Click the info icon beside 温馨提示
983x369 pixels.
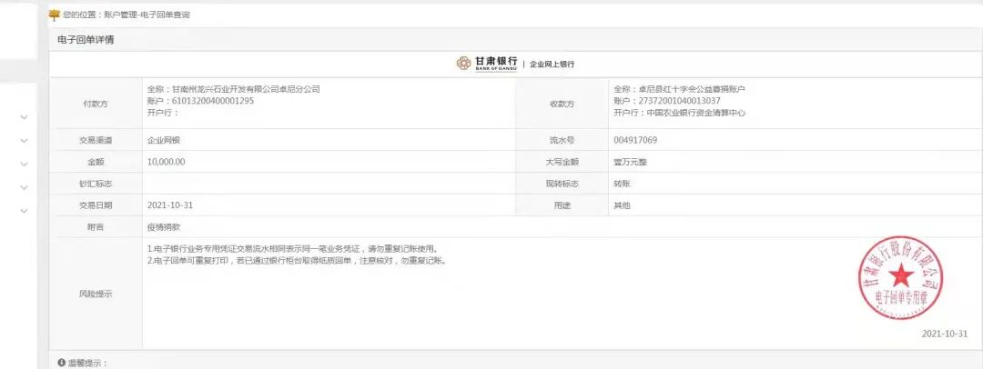point(62,363)
